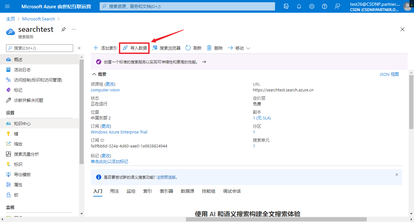Open the more options ellipsis beside searchtest
The image size is (414, 222).
[74, 29]
